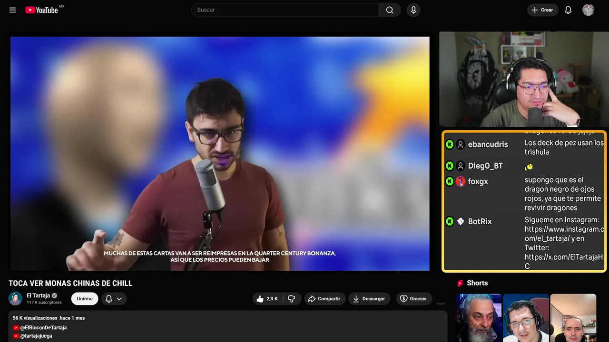
Task: Click foxgx username in chat
Action: coord(478,181)
